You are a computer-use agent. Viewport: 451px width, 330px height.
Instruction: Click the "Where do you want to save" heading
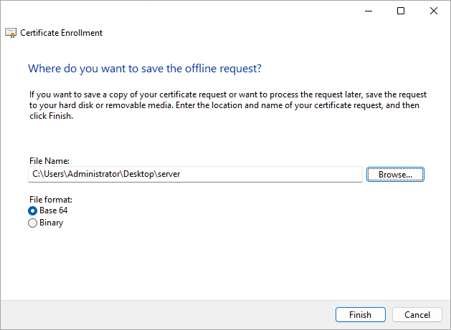click(144, 69)
